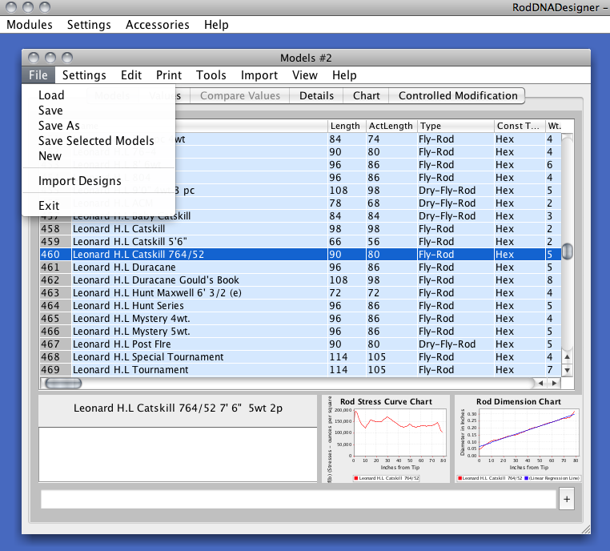610x551 pixels.
Task: Click the table scroll down arrow
Action: [x=568, y=371]
